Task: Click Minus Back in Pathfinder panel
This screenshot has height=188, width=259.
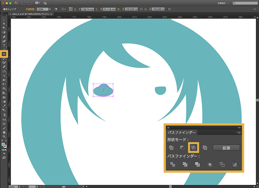Action: [234, 164]
